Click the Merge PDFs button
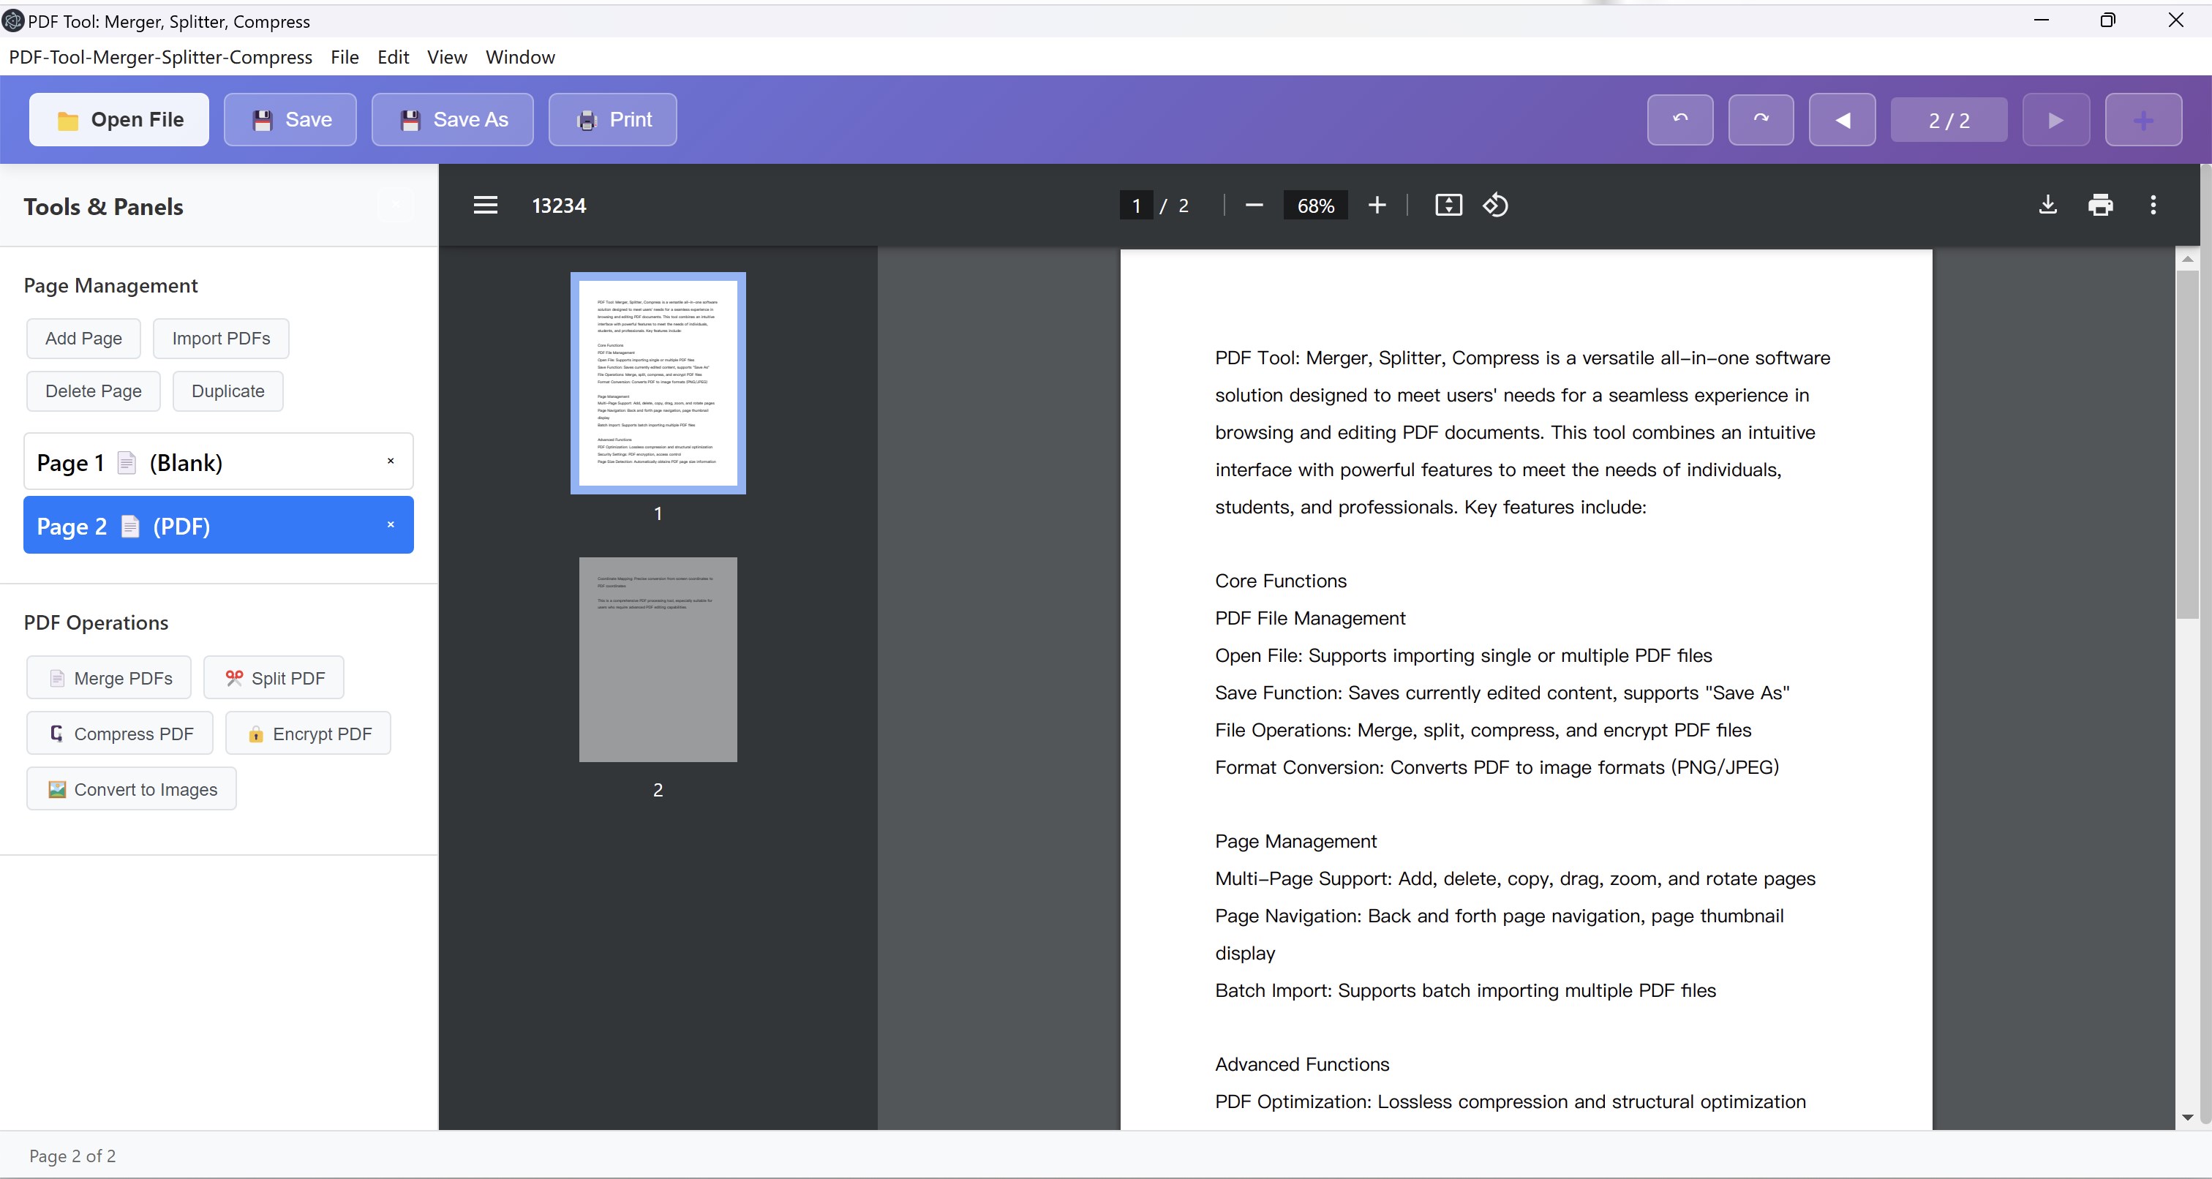Screen dimensions: 2212x1179 coord(109,677)
